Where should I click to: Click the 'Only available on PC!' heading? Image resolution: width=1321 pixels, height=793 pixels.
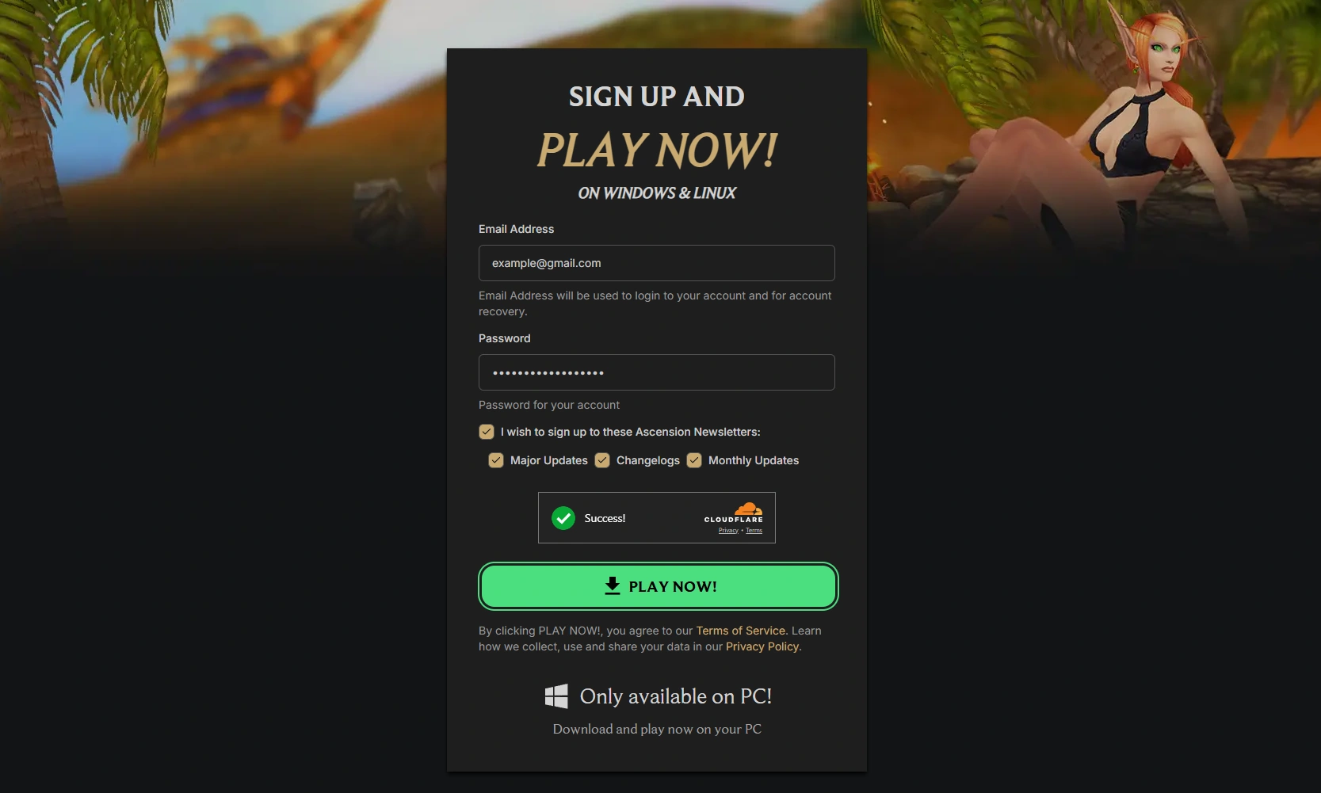(676, 696)
